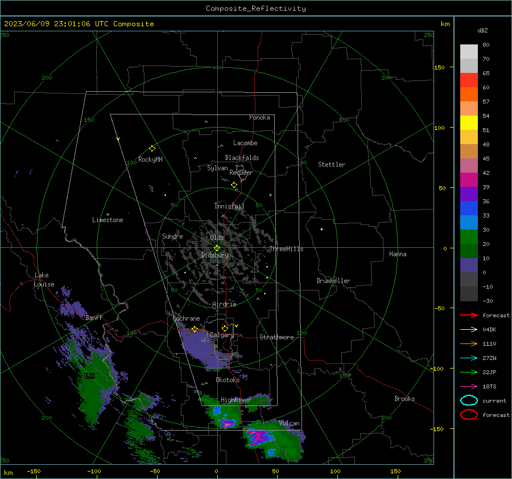
Task: Click the Banff label
Action: coord(94,317)
